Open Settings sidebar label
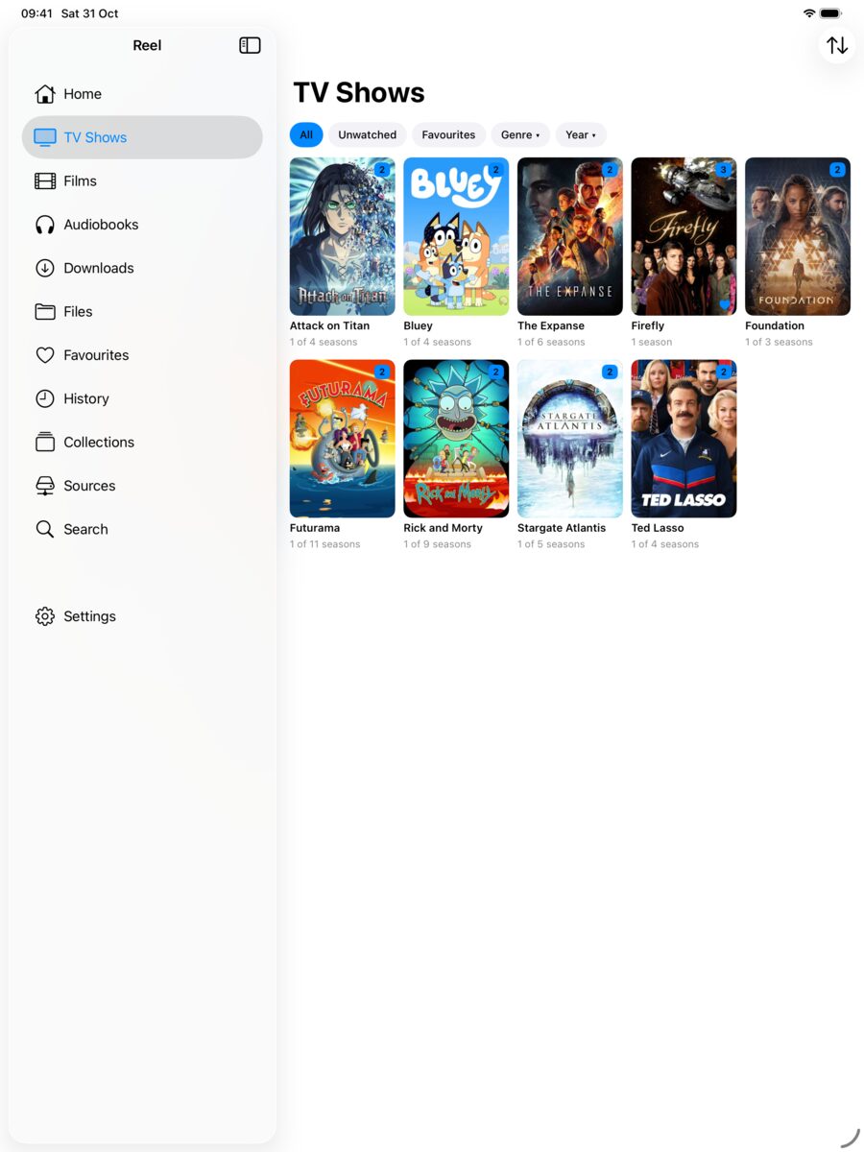Screen dimensions: 864x1152 point(89,616)
